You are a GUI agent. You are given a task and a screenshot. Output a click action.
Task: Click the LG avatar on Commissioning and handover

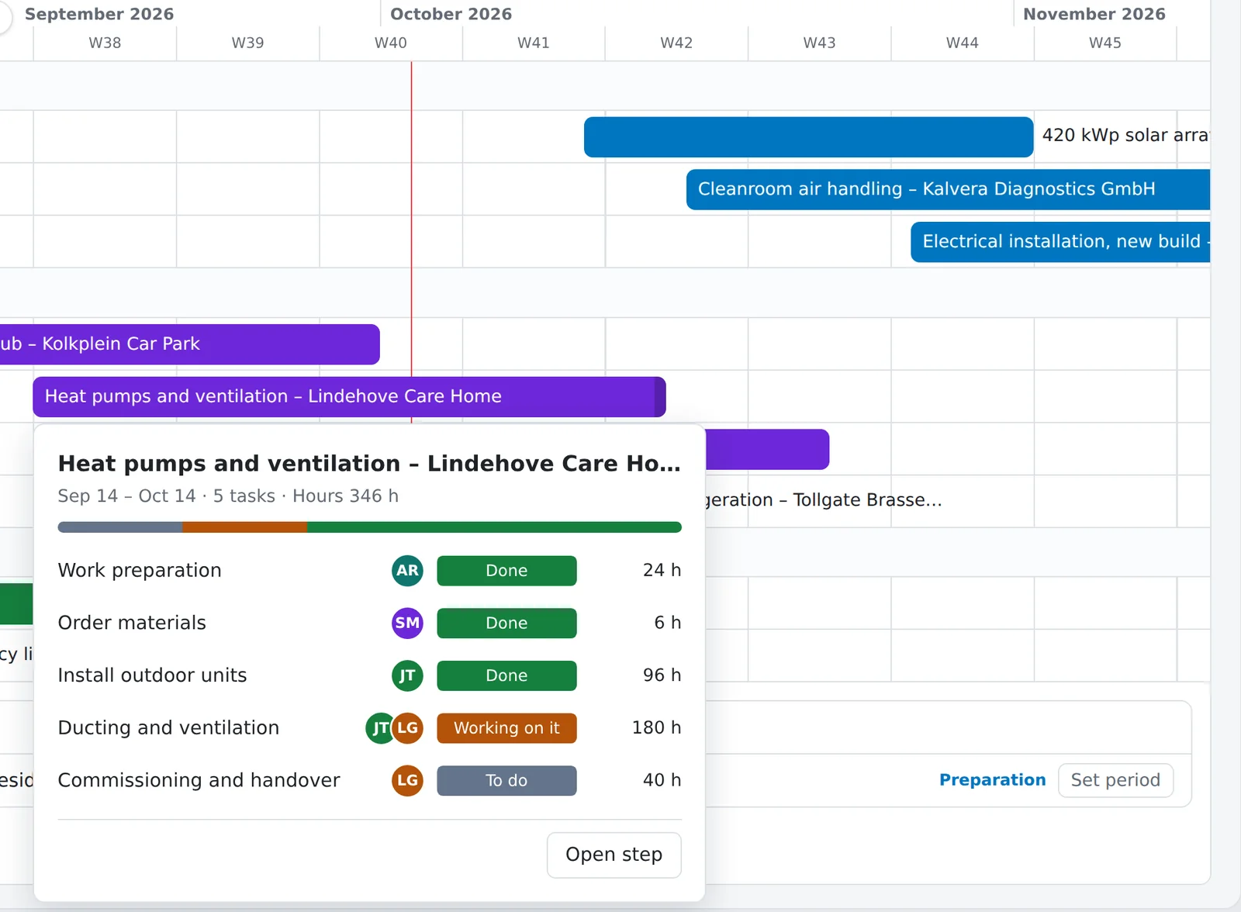pyautogui.click(x=407, y=781)
